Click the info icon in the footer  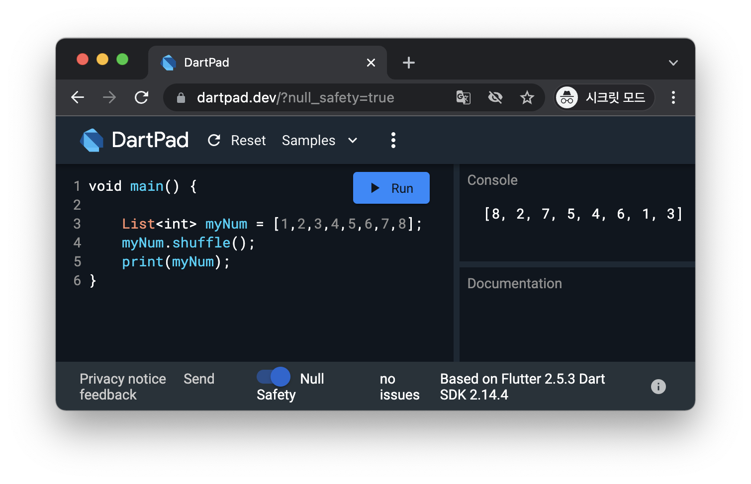[658, 387]
